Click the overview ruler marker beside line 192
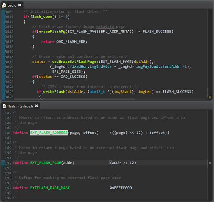Screen dimensions: 214x202 [x=210, y=163]
